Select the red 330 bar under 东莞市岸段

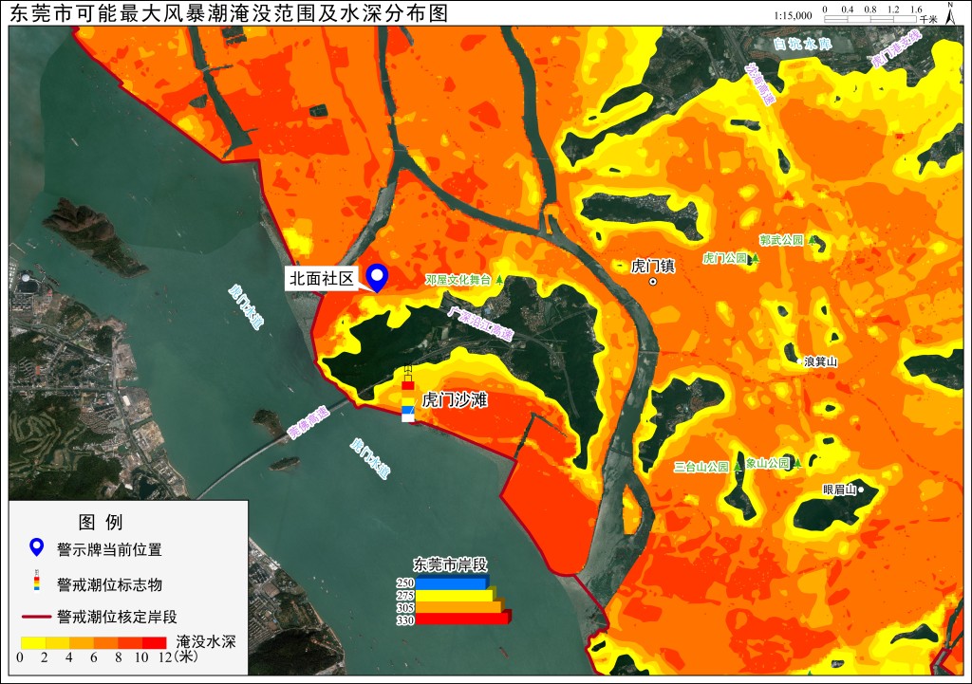point(463,618)
